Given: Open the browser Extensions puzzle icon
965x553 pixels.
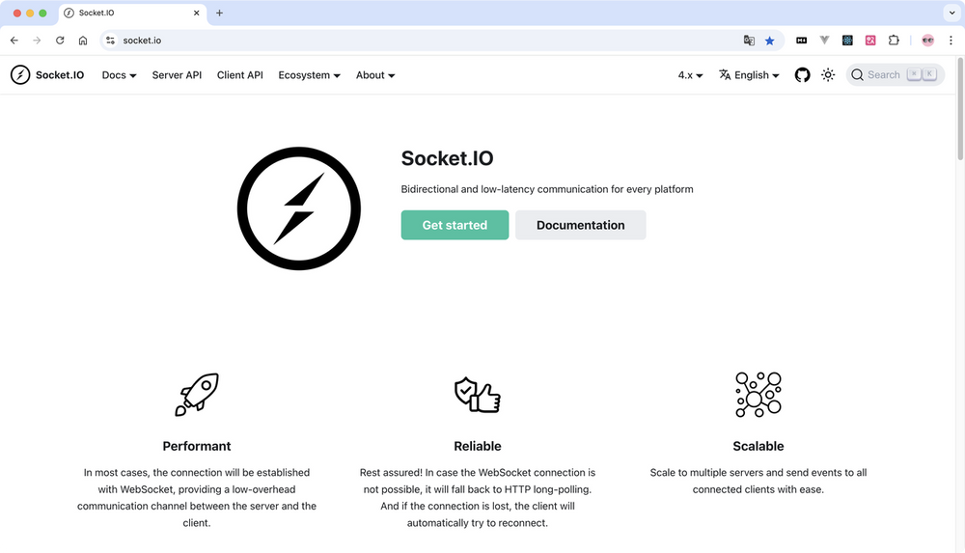Looking at the screenshot, I should (x=894, y=41).
